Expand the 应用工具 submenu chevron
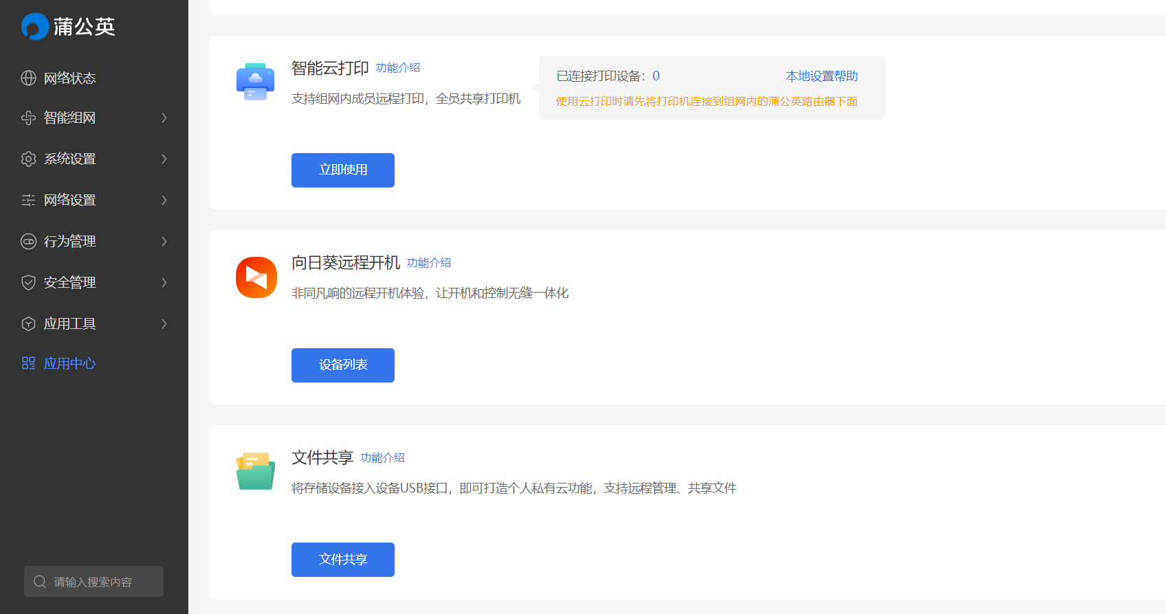1166x614 pixels. (x=164, y=323)
